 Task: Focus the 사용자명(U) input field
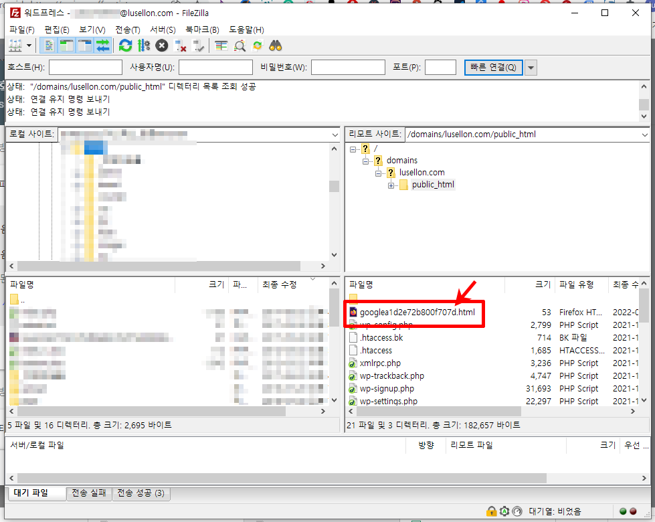coord(215,68)
